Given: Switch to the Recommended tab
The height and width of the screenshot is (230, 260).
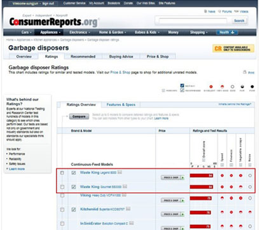Looking at the screenshot, I should (83, 57).
